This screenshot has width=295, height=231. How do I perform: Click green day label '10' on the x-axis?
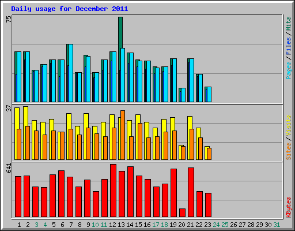coord(95,225)
